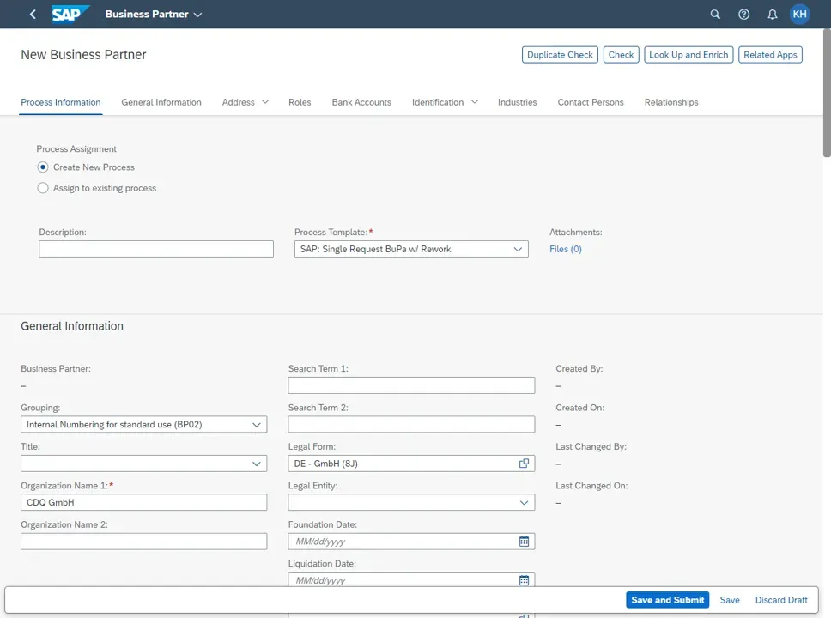Screen dimensions: 831x618
Task: Expand the Identification tab dropdown arrow
Action: point(475,102)
